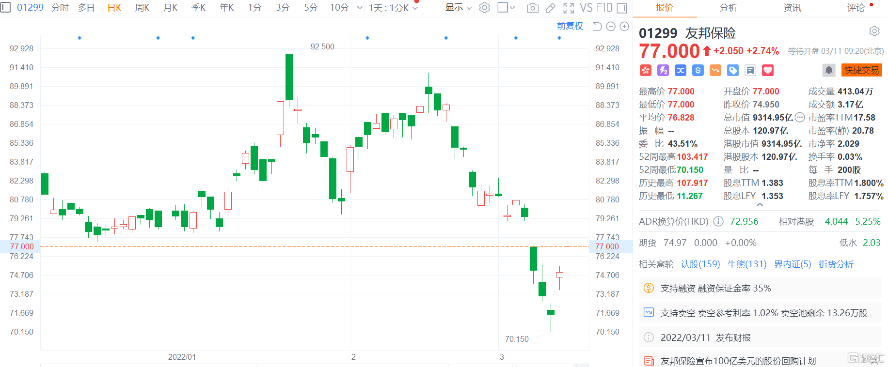This screenshot has height=367, width=888.
Task: Zoom in chart with plus icon
Action: pyautogui.click(x=624, y=27)
